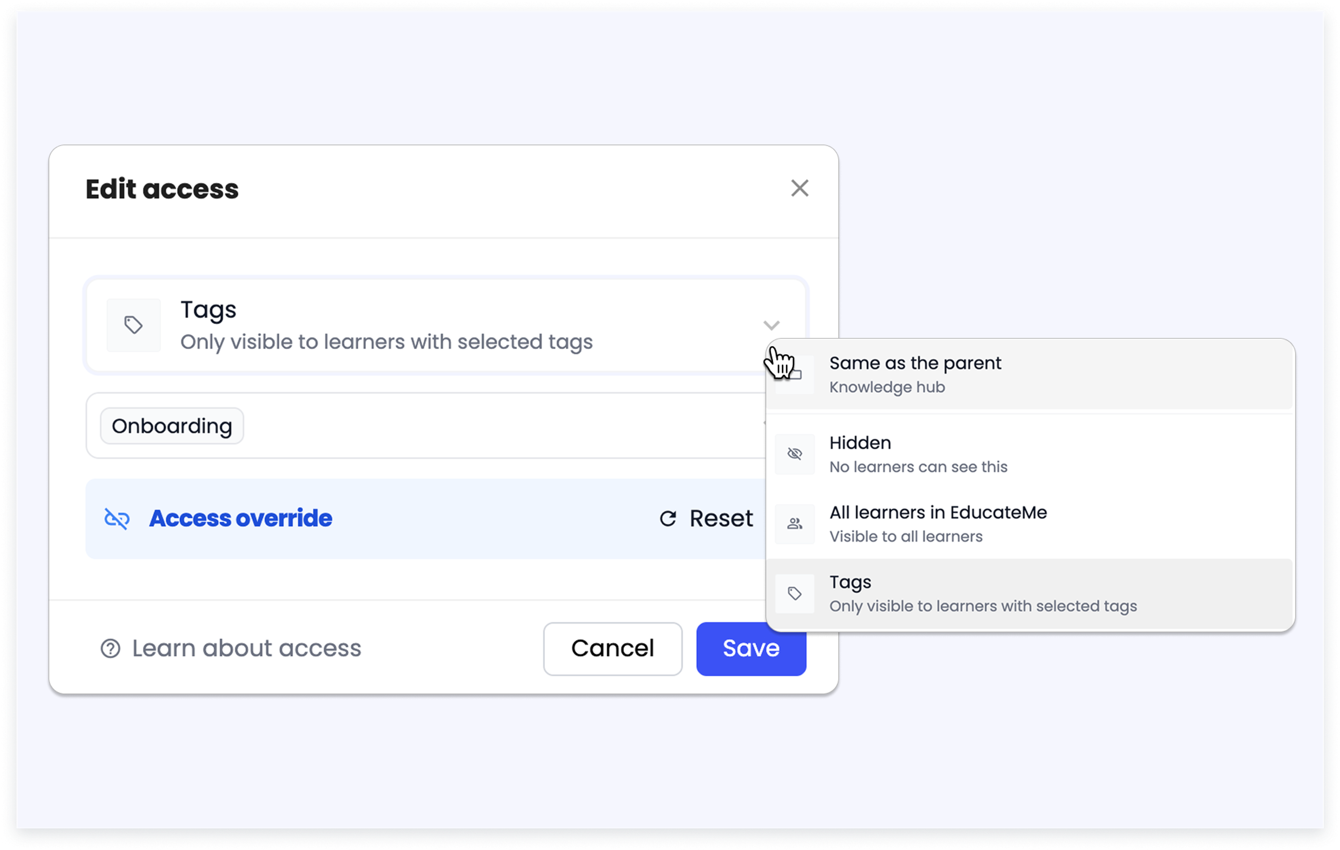Click the question mark help icon
The width and height of the screenshot is (1340, 850).
(x=110, y=648)
